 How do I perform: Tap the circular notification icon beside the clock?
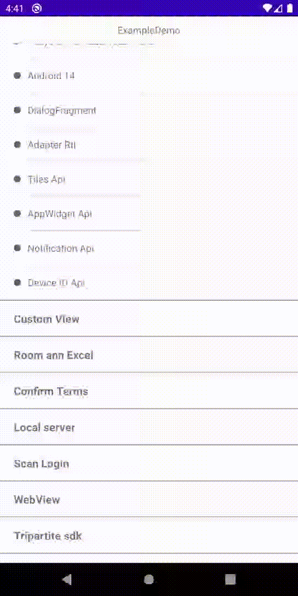pos(37,8)
